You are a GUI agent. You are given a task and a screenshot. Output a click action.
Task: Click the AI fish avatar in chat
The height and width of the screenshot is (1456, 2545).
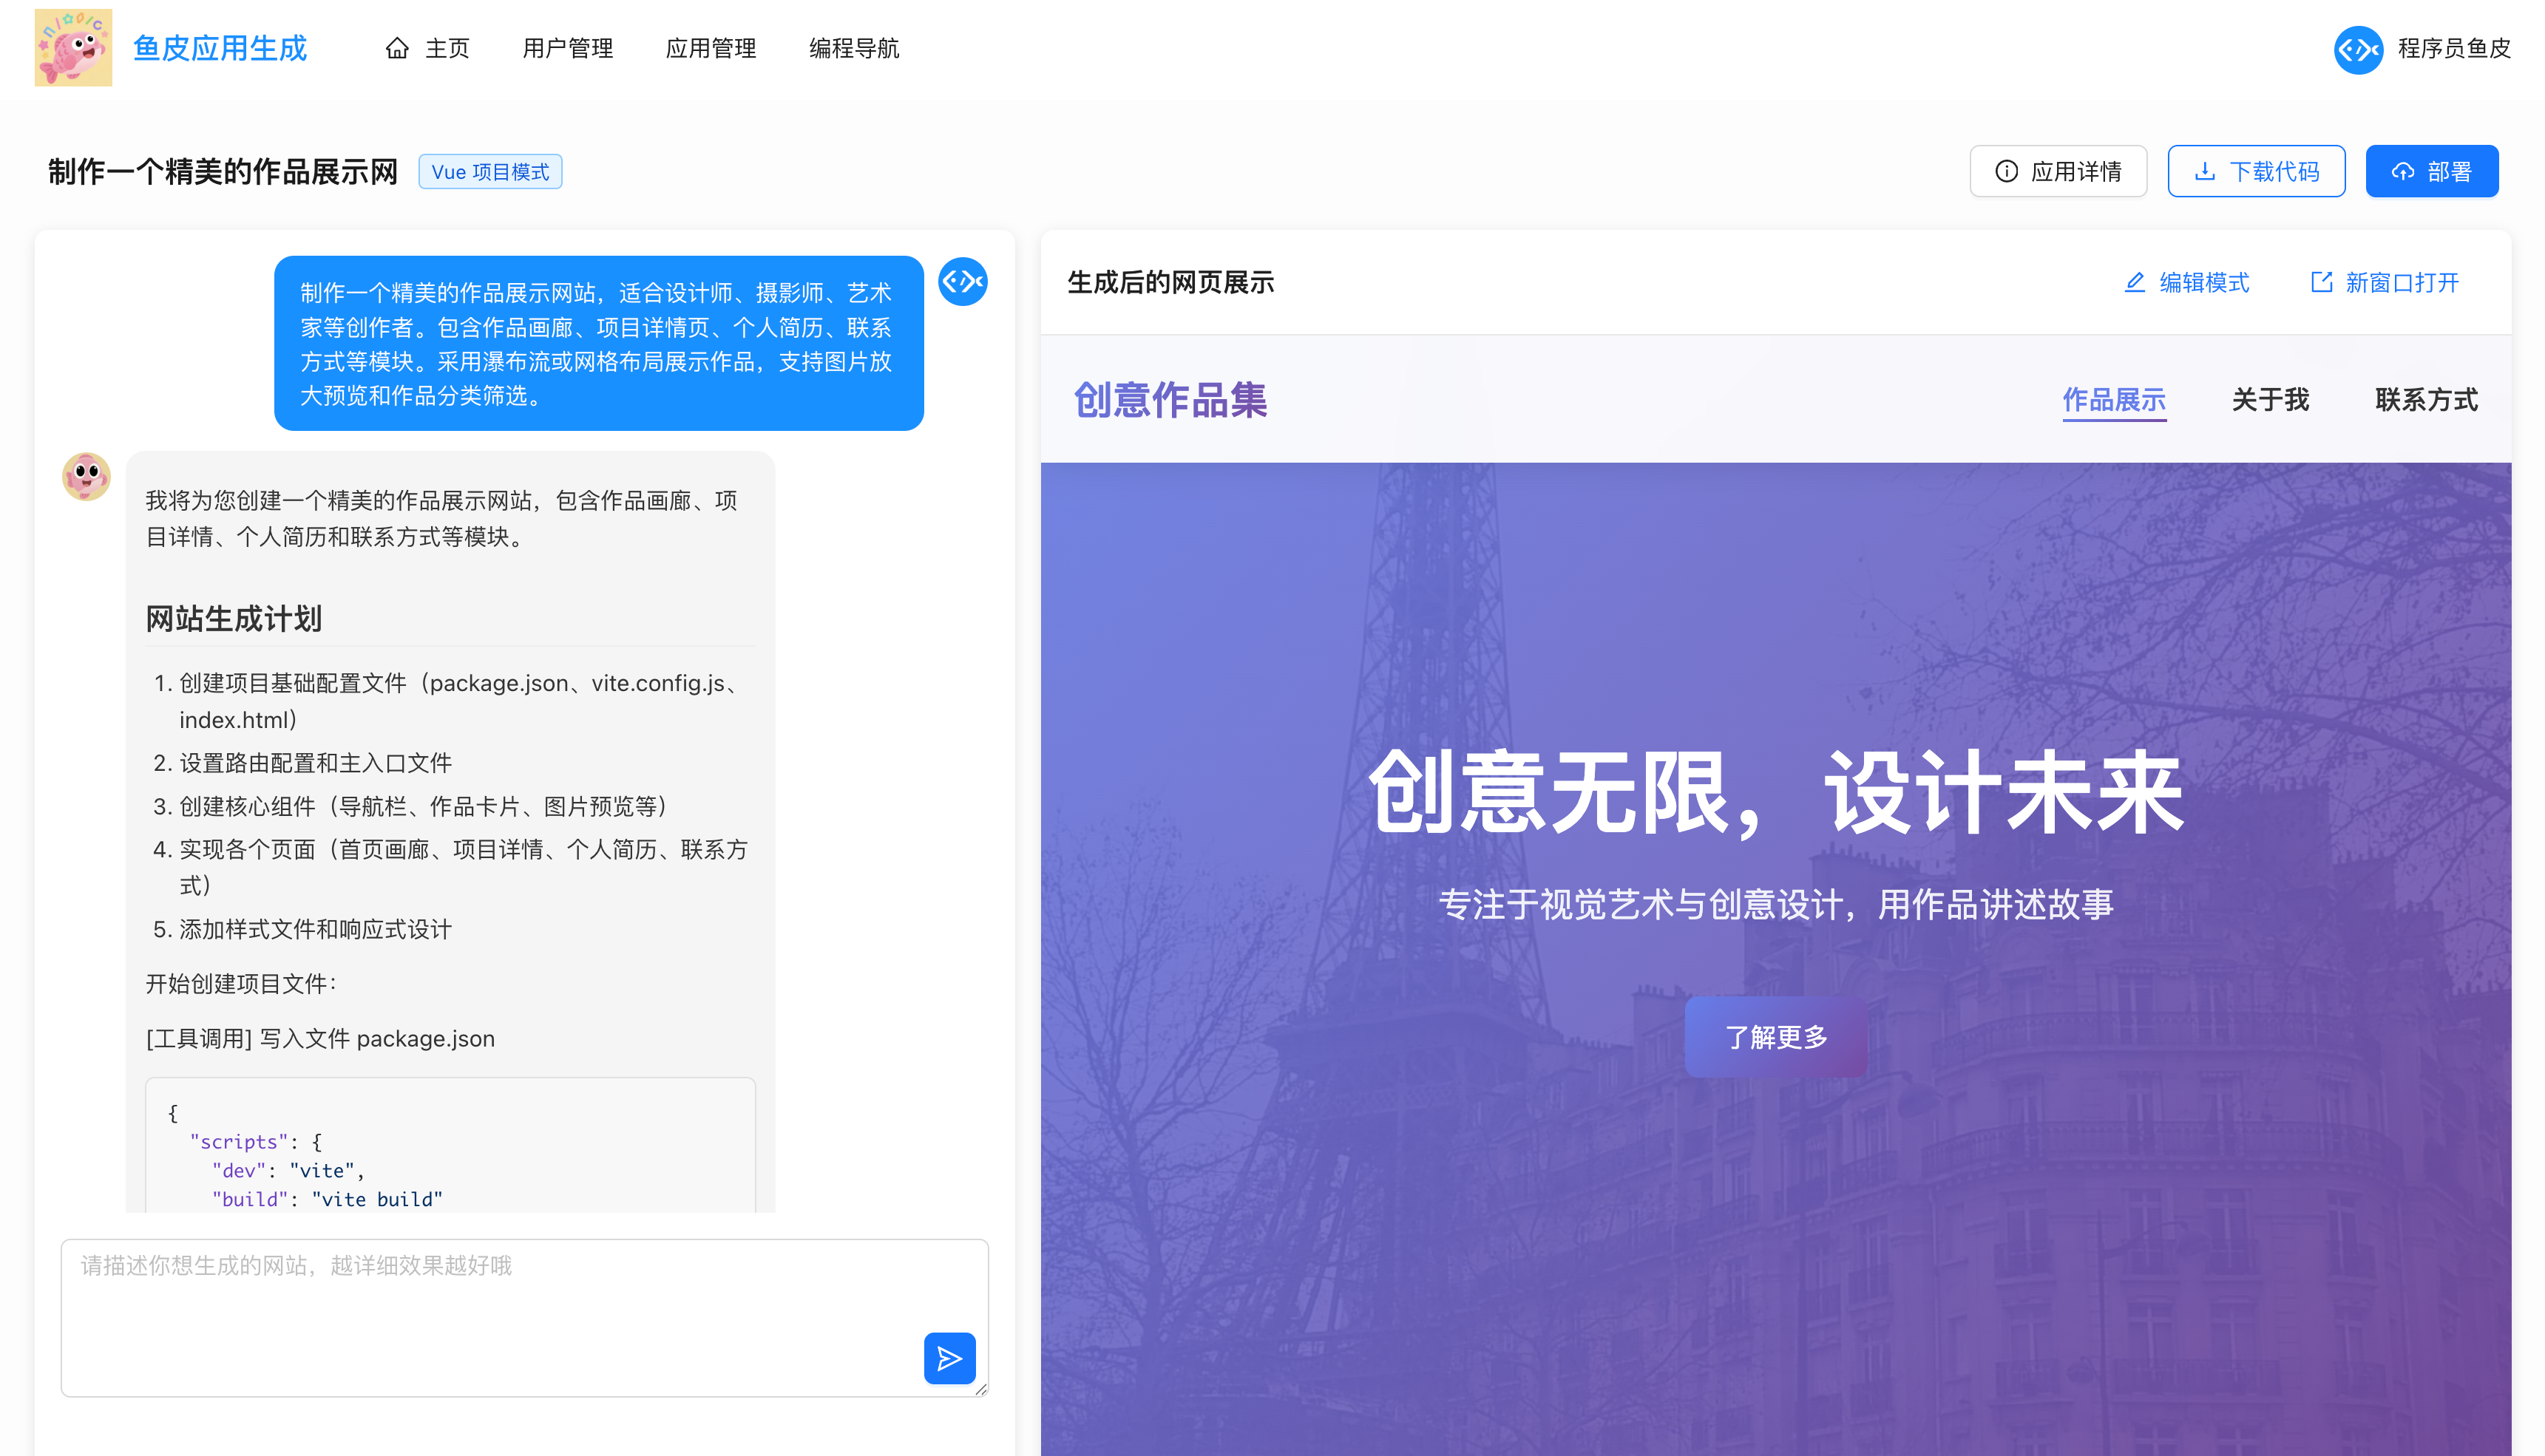click(x=86, y=475)
